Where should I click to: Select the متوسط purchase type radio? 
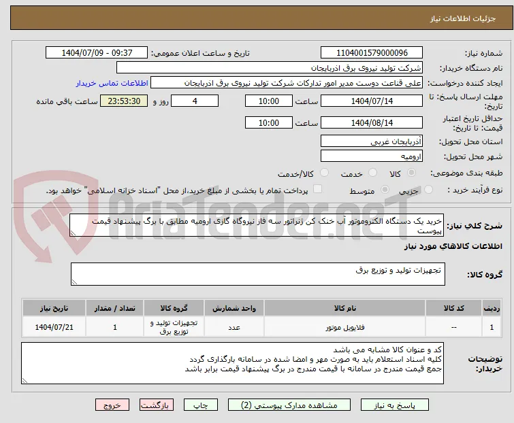tap(385, 190)
